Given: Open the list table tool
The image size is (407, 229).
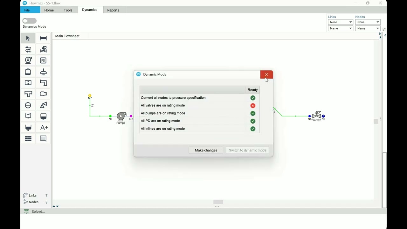Looking at the screenshot, I should tap(28, 138).
